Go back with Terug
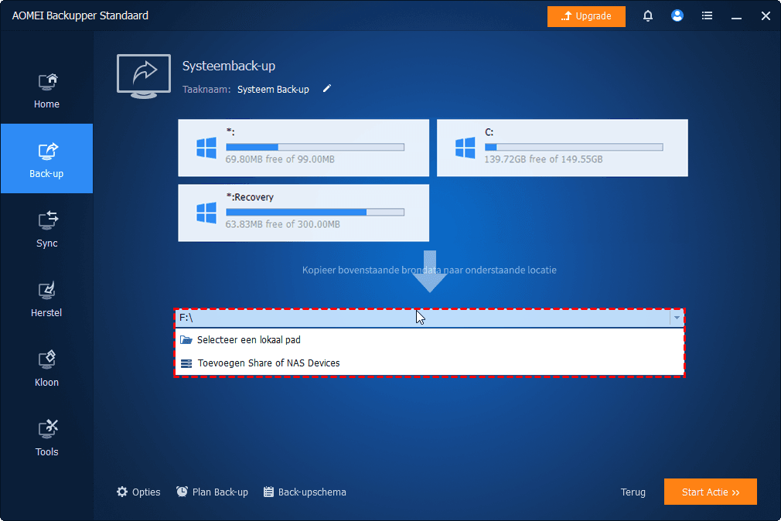 (x=633, y=492)
